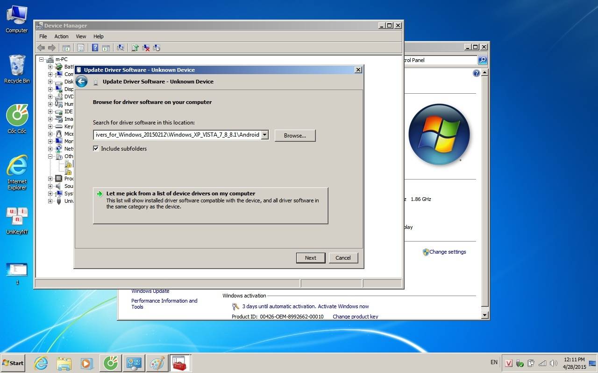Open the View menu
The width and height of the screenshot is (598, 373).
click(81, 36)
